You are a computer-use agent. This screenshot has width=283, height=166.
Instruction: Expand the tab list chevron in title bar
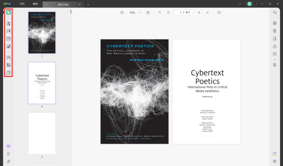pos(240,4)
